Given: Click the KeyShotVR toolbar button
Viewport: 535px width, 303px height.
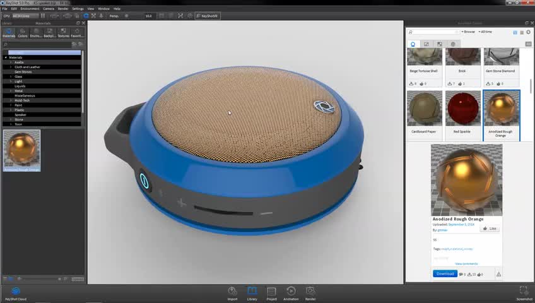Looking at the screenshot, I should pyautogui.click(x=208, y=16).
